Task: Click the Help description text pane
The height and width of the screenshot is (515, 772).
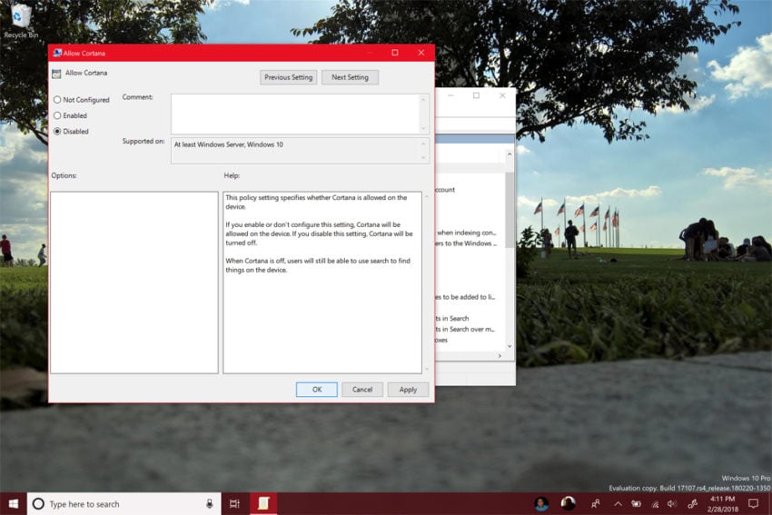Action: point(322,282)
